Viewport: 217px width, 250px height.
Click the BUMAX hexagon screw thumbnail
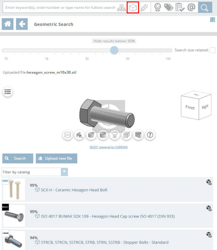coord(14,216)
